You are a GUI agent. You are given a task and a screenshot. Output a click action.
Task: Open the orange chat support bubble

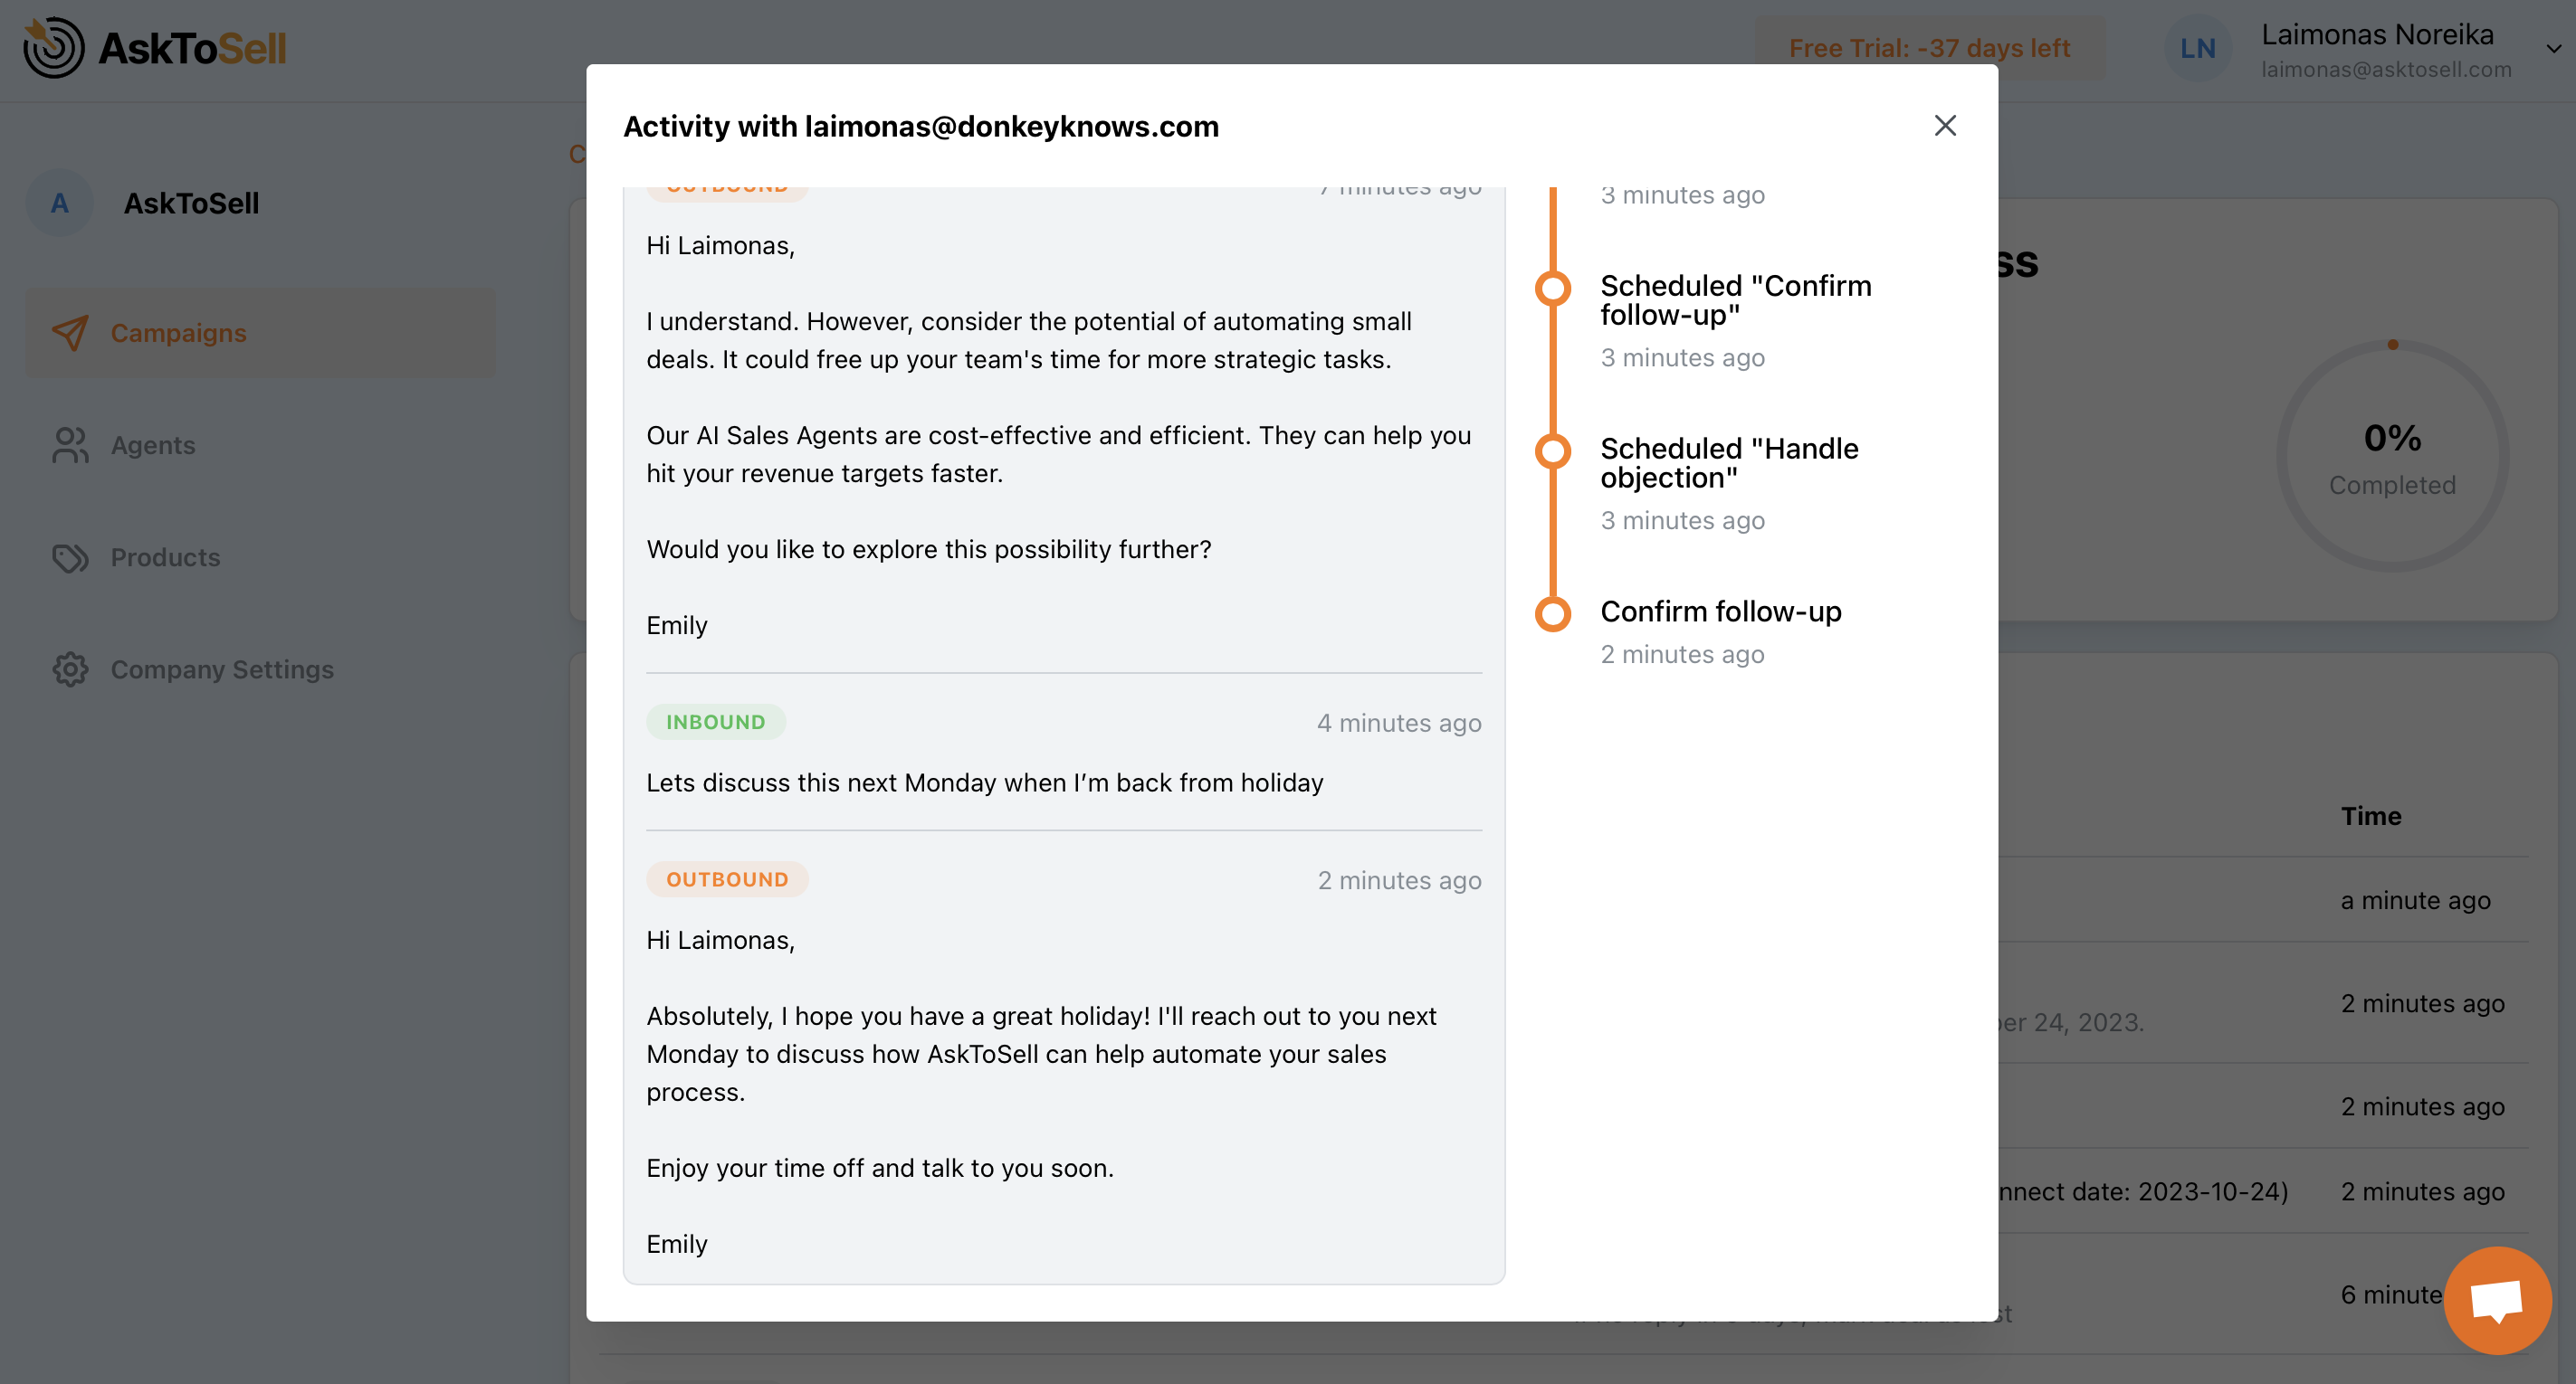pyautogui.click(x=2496, y=1300)
